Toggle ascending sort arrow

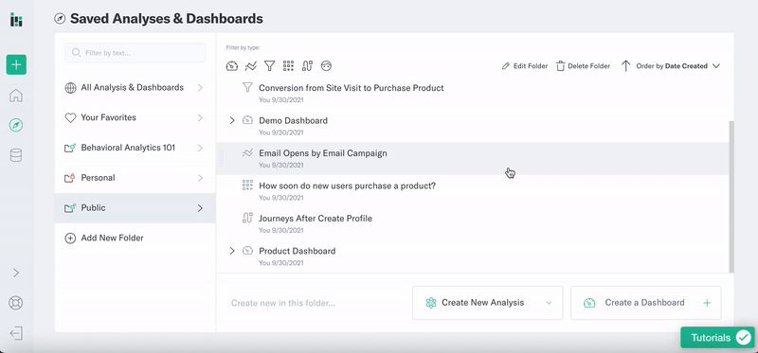pyautogui.click(x=625, y=66)
